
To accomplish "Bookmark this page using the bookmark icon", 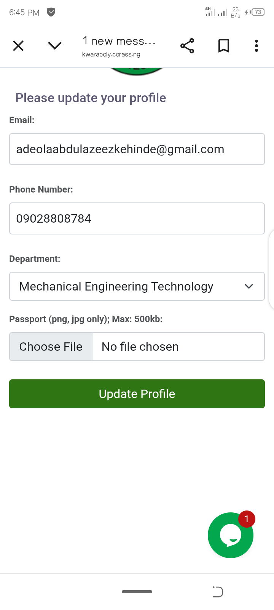I will coord(224,46).
